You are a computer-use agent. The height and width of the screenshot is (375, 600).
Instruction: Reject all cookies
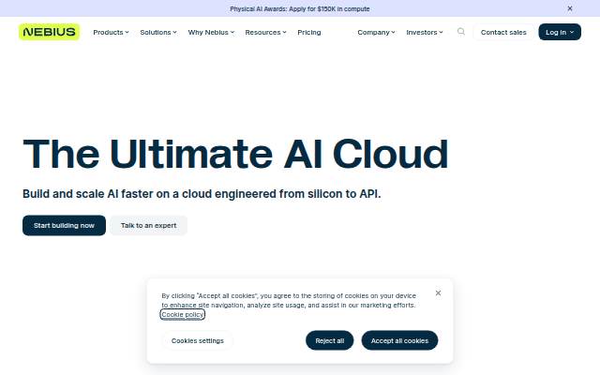tap(329, 340)
